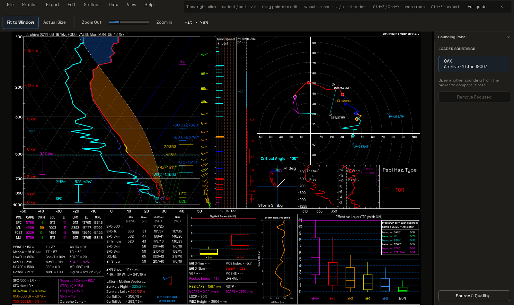Image resolution: width=514 pixels, height=305 pixels.
Task: Click the Theta-E v. Pres plot
Action: (318, 187)
